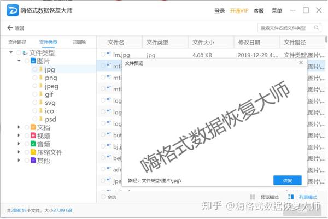The height and width of the screenshot is (219, 328).
Task: Click the file list vertical scrollbar
Action: (326, 39)
